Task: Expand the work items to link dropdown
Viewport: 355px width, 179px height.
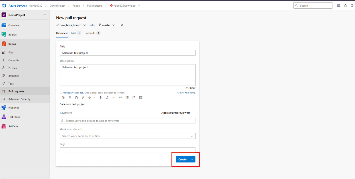Action: [x=192, y=136]
